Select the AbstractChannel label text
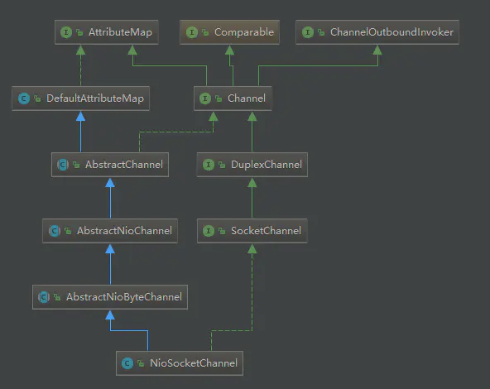 (x=124, y=165)
